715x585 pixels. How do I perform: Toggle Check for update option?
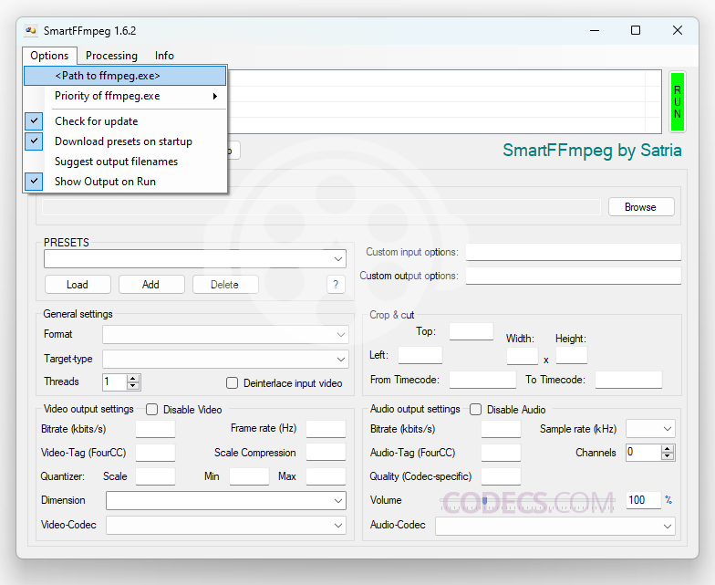pos(125,121)
